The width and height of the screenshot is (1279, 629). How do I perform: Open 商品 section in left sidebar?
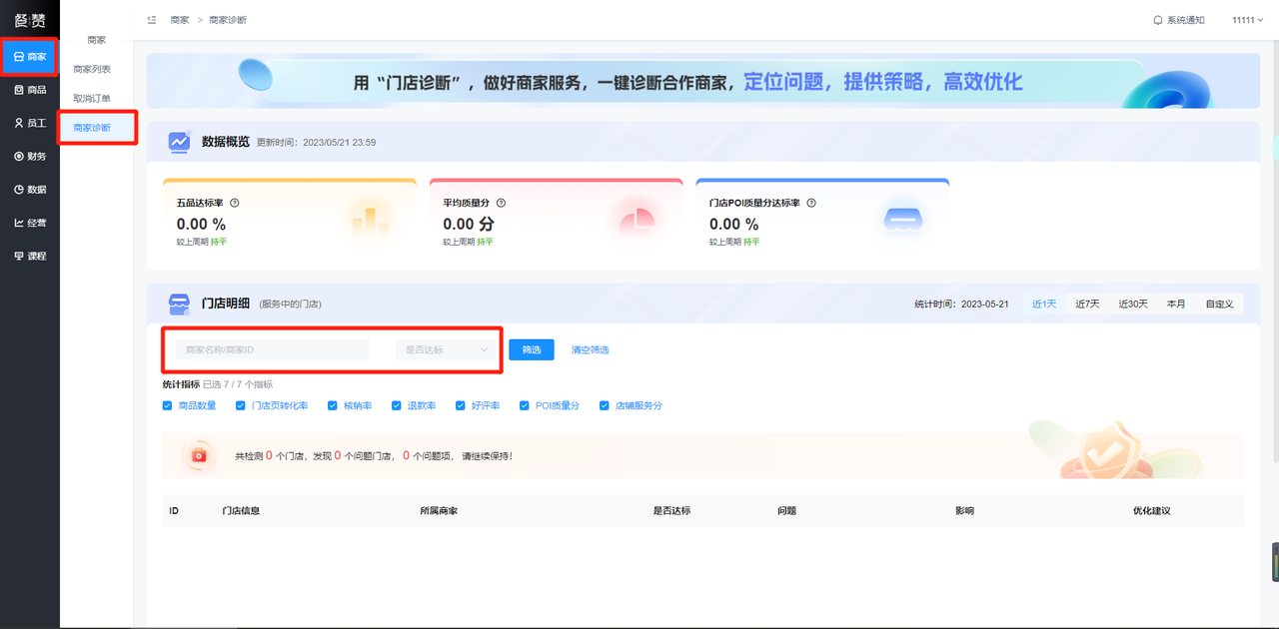pos(30,90)
